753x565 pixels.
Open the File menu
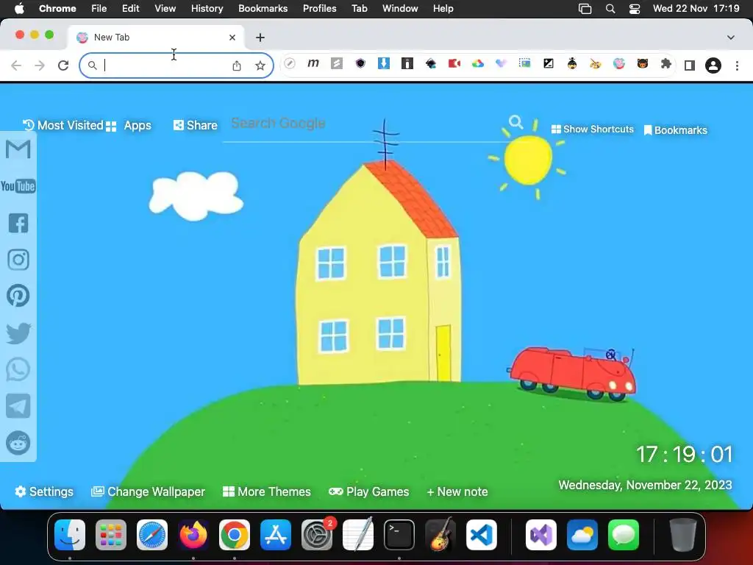[99, 9]
